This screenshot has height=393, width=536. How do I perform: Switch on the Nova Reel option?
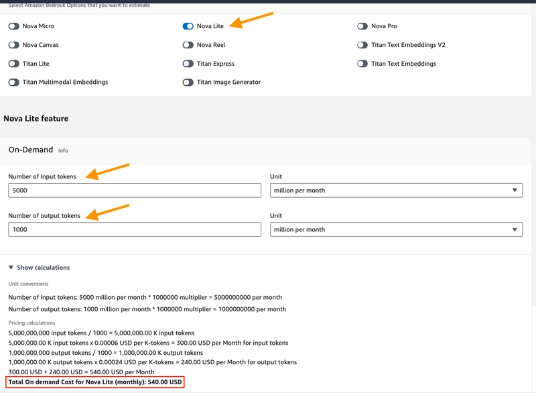[188, 45]
